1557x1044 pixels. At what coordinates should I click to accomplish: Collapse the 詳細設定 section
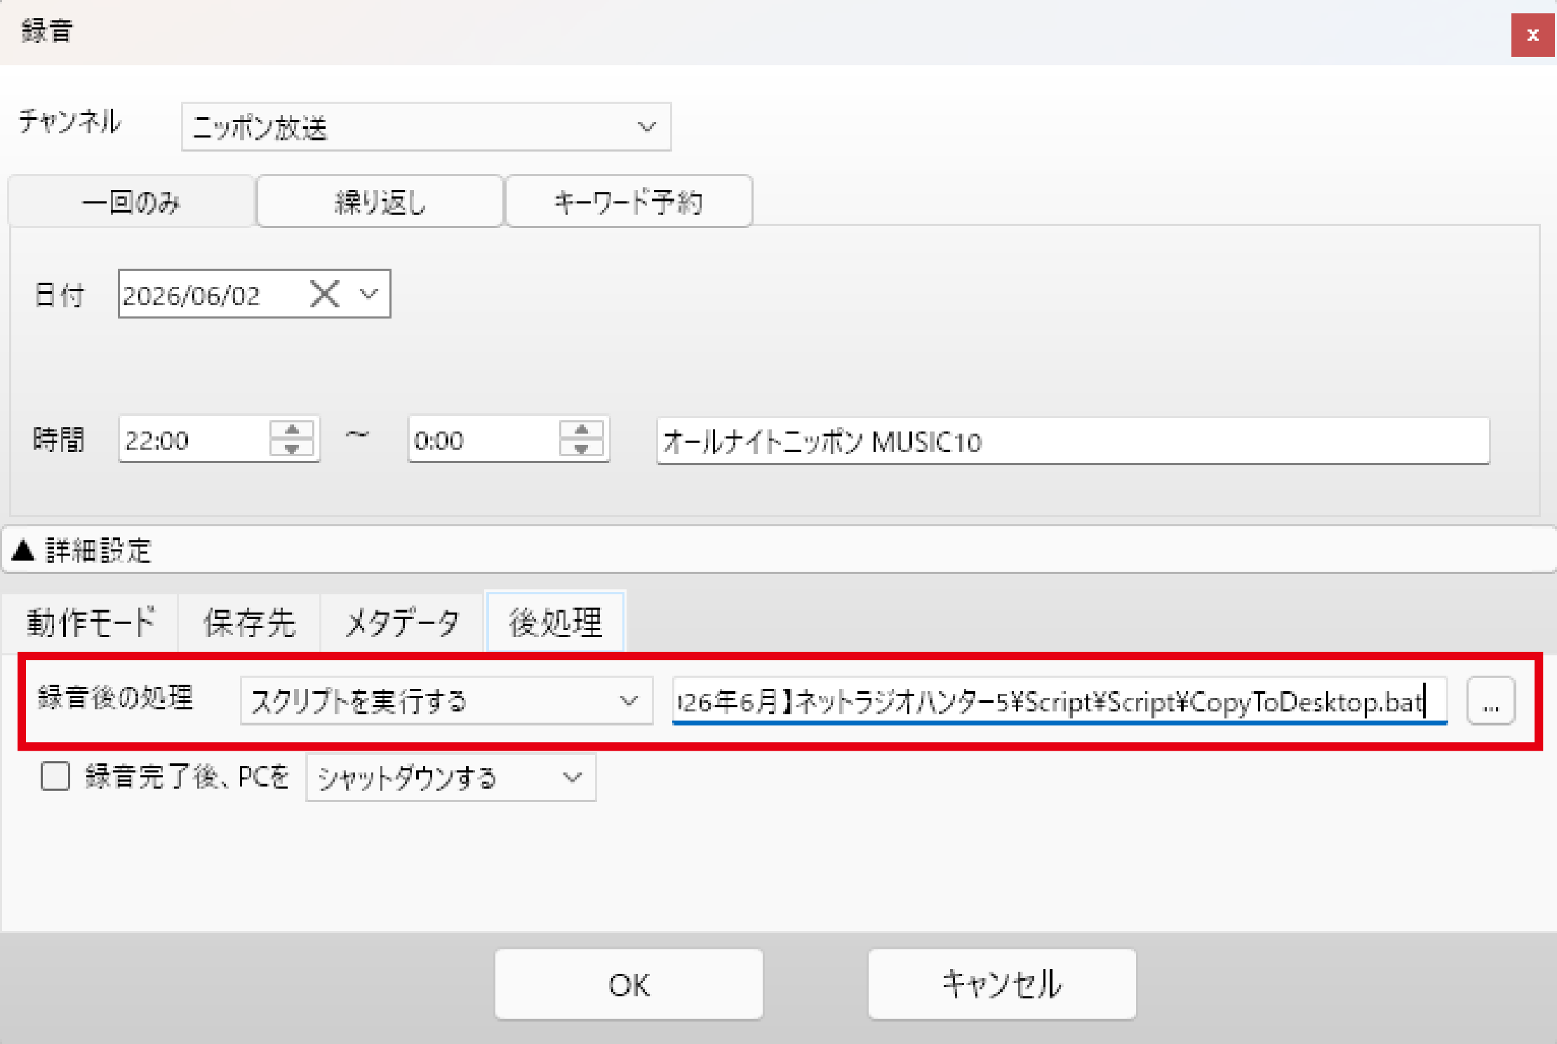pyautogui.click(x=779, y=551)
